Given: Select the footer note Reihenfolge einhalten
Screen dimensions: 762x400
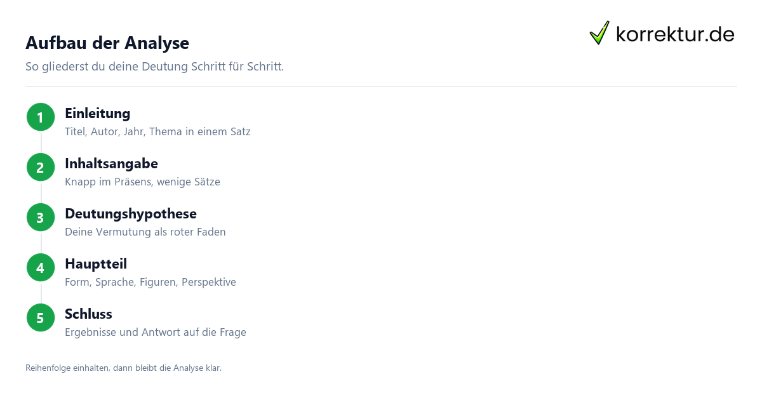Looking at the screenshot, I should pyautogui.click(x=124, y=368).
